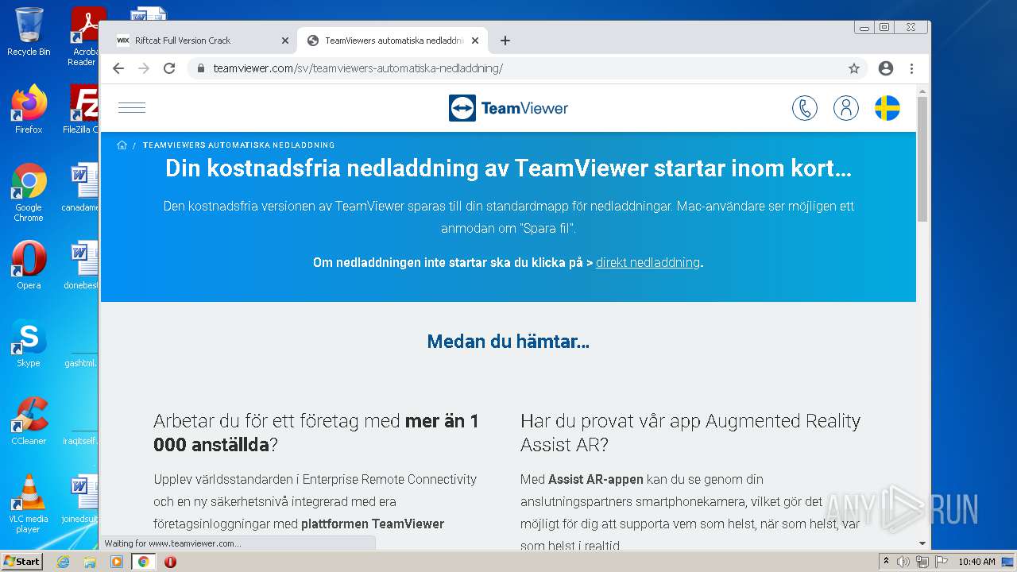Click the direkt nedladdning link
1017x572 pixels.
pos(648,262)
